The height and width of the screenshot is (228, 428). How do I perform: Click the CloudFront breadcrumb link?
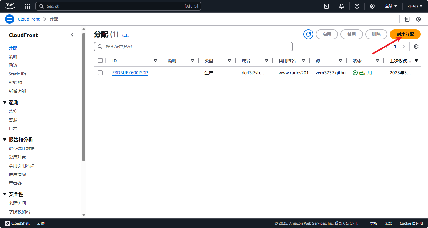point(29,19)
